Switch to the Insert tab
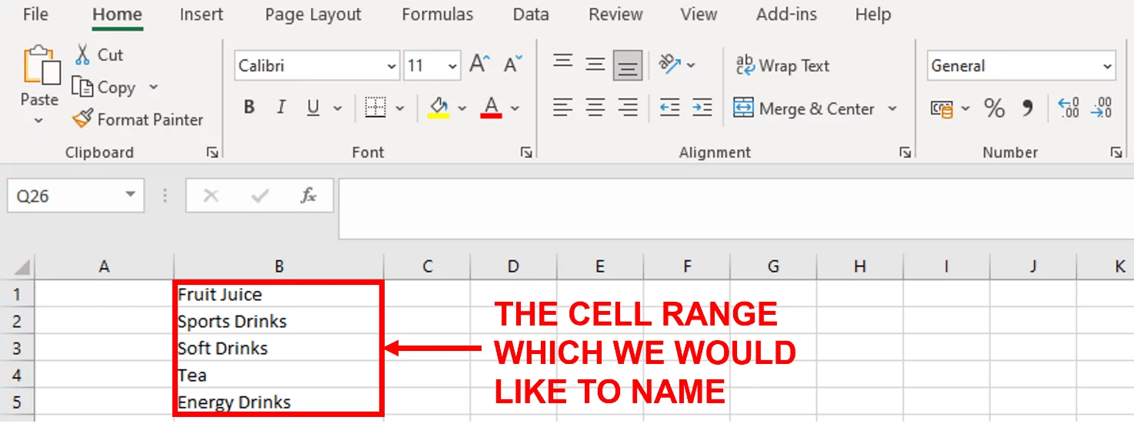This screenshot has width=1134, height=430. pyautogui.click(x=202, y=14)
